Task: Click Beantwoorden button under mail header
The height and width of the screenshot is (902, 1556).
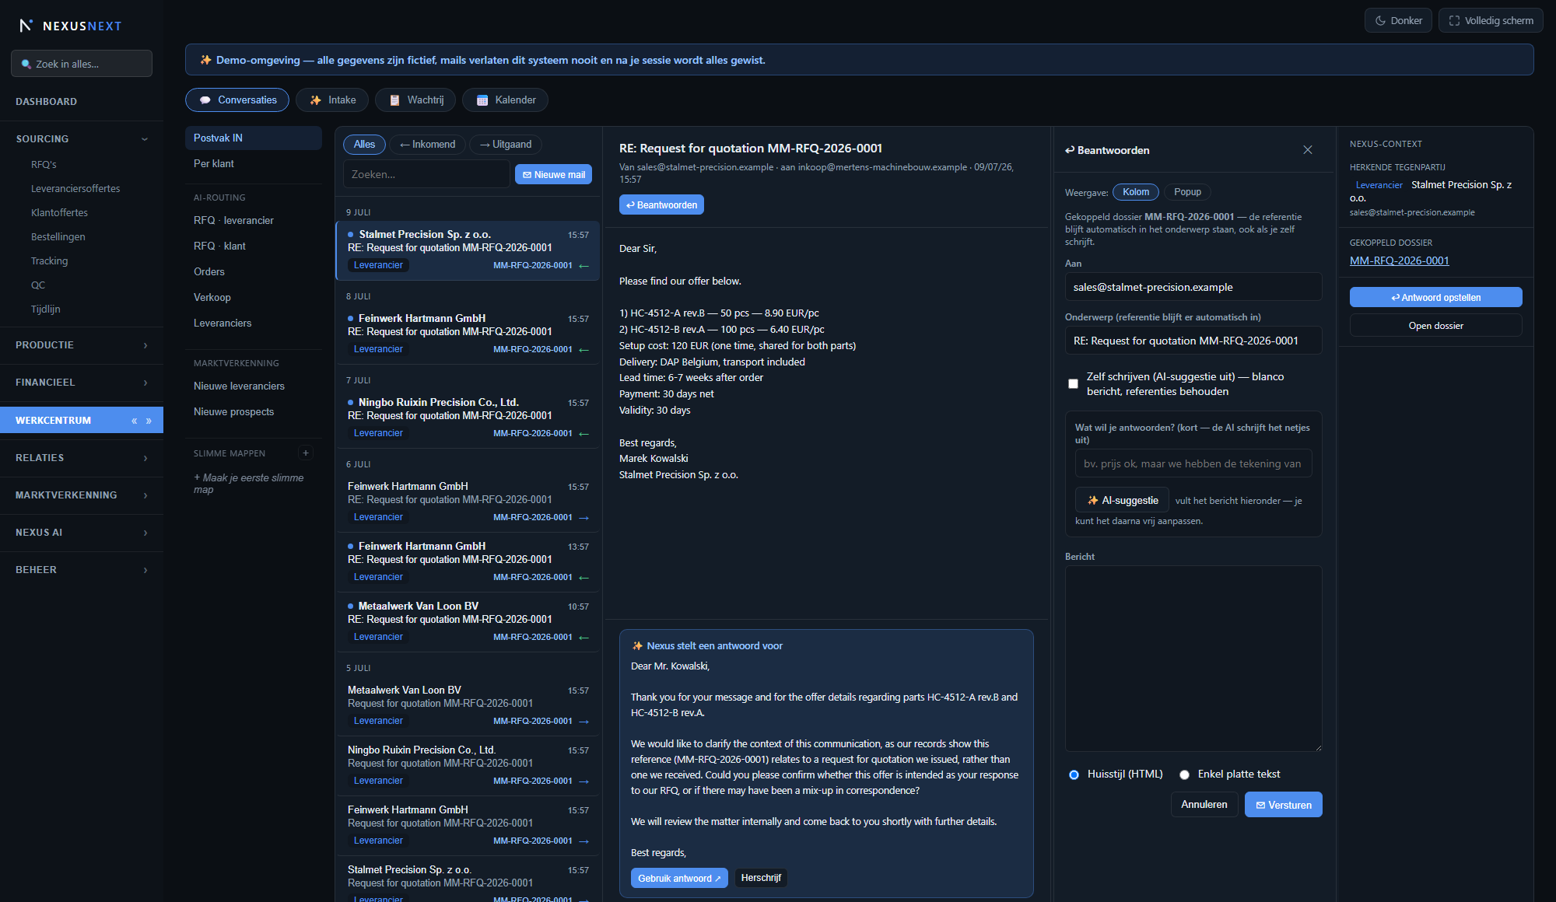Action: point(661,205)
